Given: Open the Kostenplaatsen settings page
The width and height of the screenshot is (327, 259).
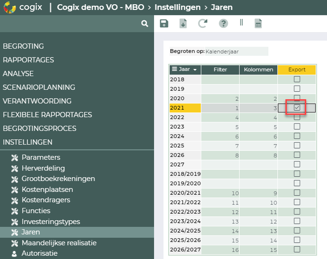Looking at the screenshot, I should point(47,190).
